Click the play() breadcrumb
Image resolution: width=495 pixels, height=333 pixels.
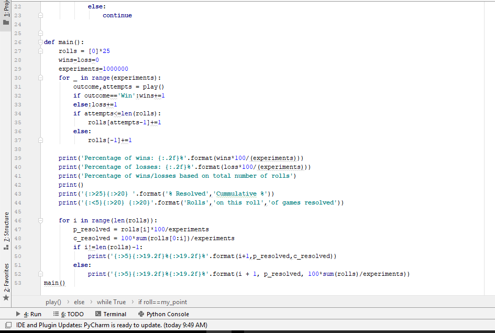coord(53,302)
